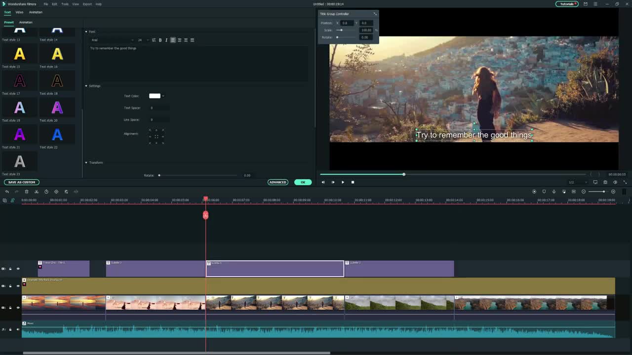The width and height of the screenshot is (632, 355).
Task: Justify text in Font toolbar
Action: pos(192,40)
